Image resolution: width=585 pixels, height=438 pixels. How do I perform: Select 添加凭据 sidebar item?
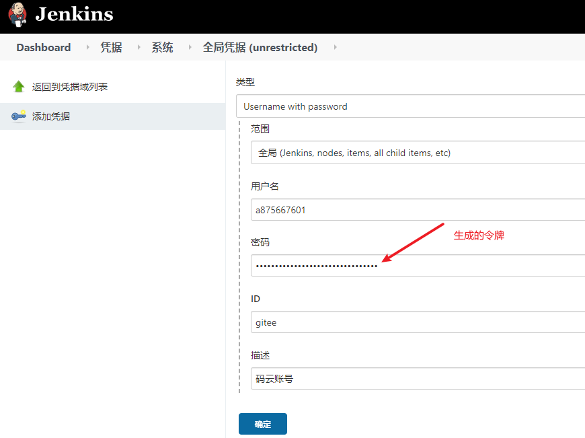click(x=113, y=116)
